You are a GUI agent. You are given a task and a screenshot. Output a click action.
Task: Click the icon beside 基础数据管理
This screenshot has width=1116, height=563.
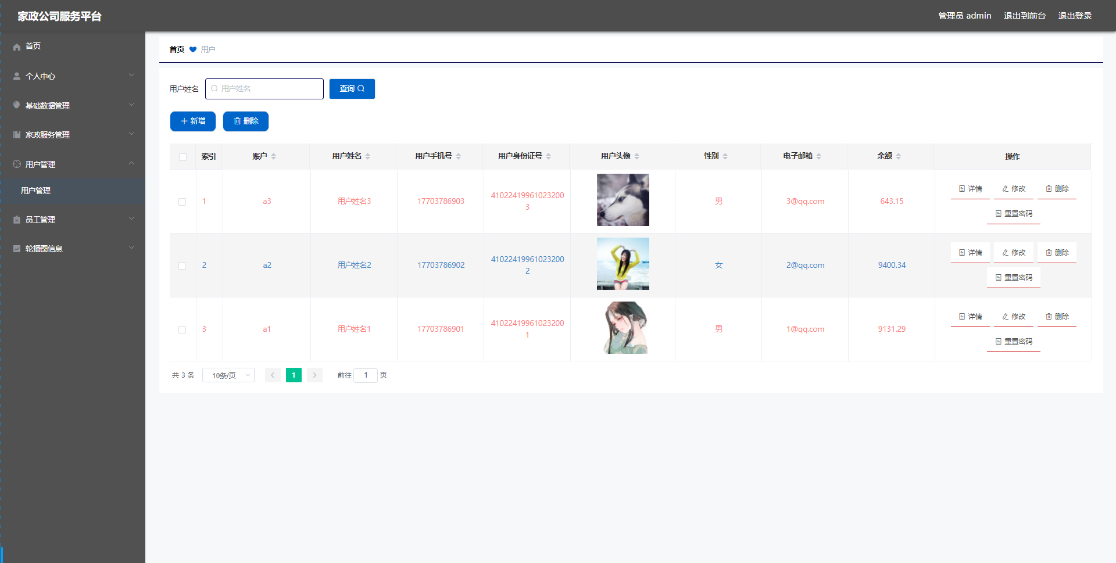(x=17, y=105)
